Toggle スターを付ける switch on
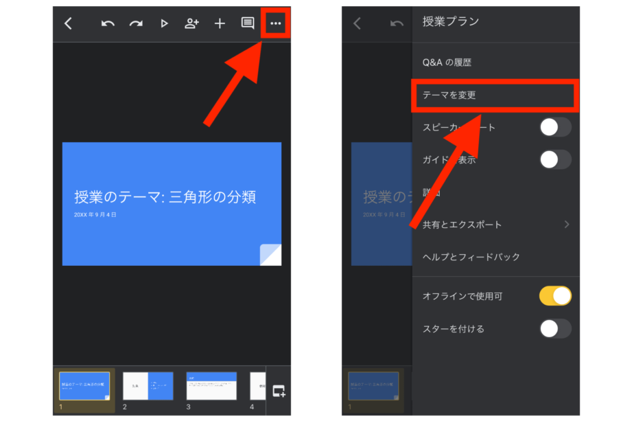Viewport: 632px width, 421px height. click(555, 328)
